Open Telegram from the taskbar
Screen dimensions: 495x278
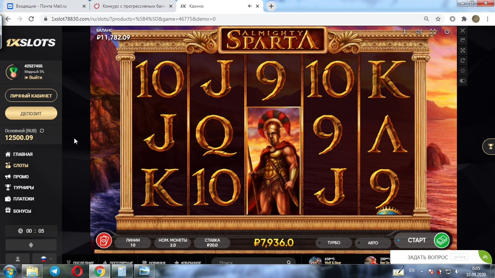[55, 271]
